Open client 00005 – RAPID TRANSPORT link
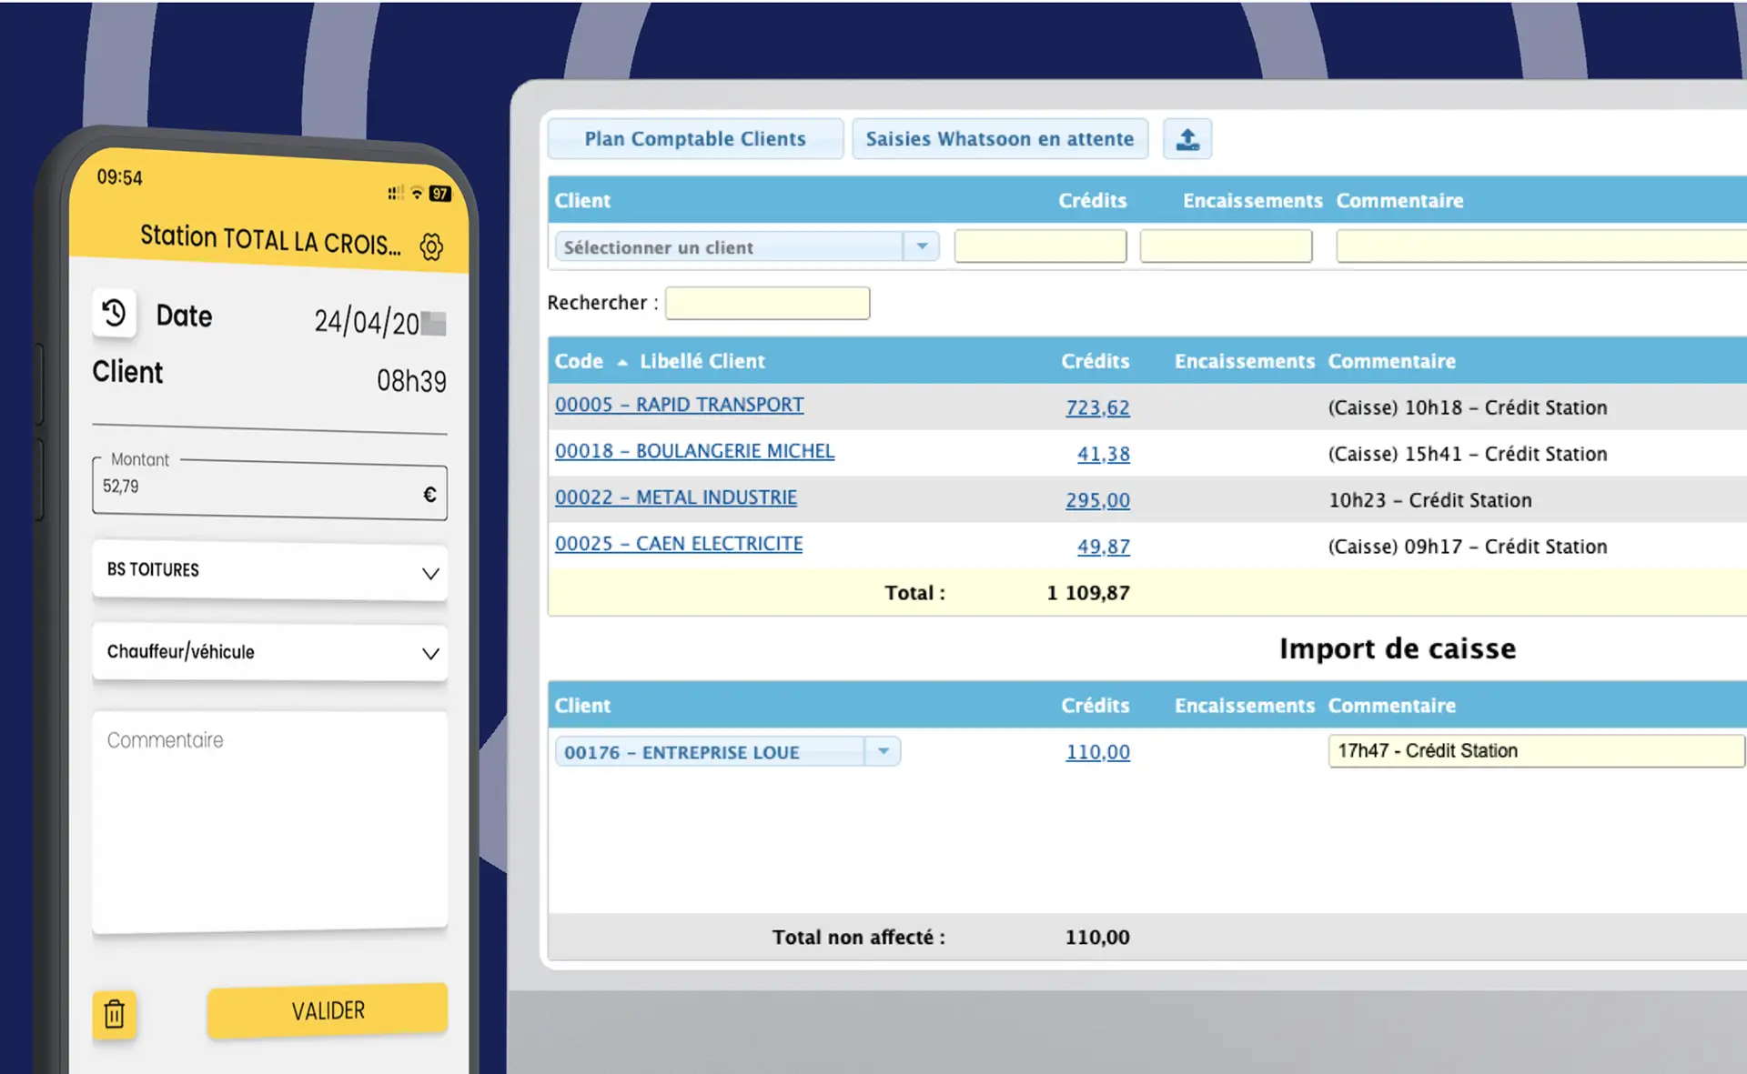The height and width of the screenshot is (1074, 1747). point(679,405)
